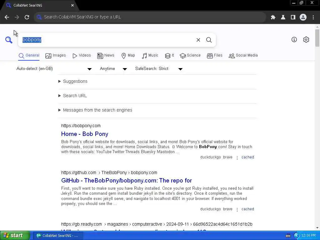Switch to the Music tab
Viewport: 320px width, 240px height.
150,56
